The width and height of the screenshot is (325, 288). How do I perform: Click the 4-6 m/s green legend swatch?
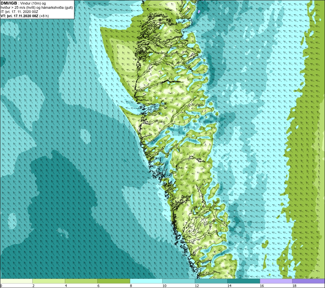click(81, 281)
